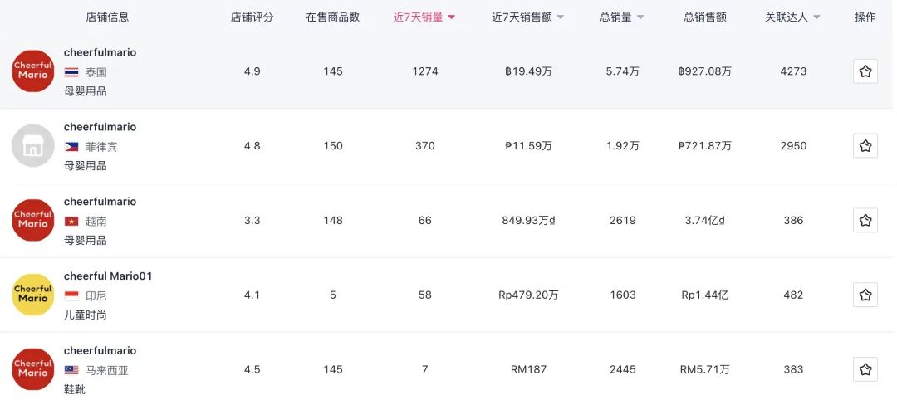Open the red Cheerful Mario logo for Thailand

click(33, 71)
